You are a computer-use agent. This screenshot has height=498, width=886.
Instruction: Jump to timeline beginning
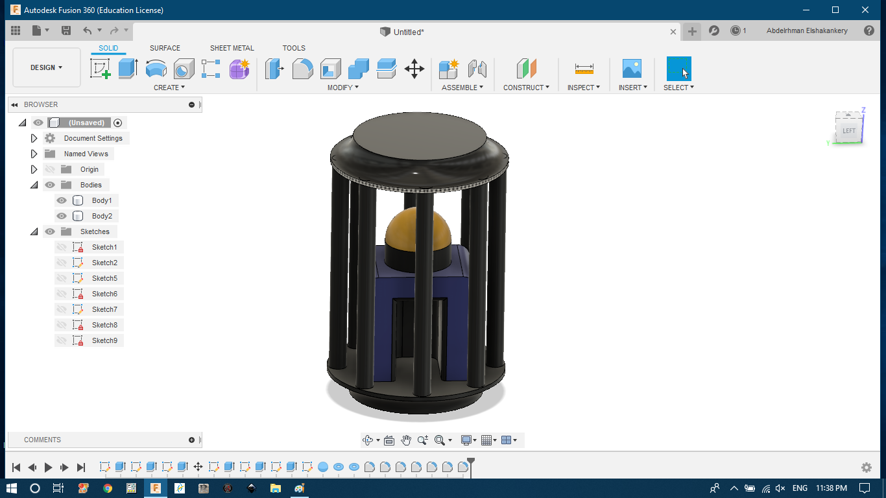(x=16, y=468)
